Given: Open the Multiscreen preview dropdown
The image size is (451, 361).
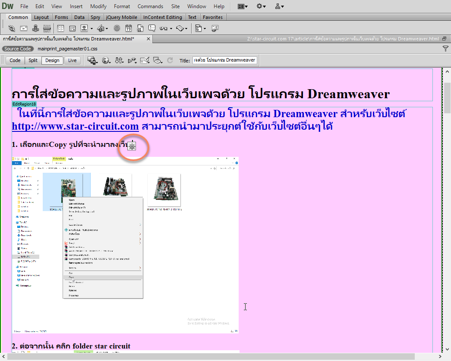Looking at the screenshot, I should coord(93,60).
